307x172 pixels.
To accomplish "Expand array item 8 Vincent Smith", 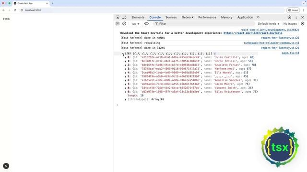I will click(126, 88).
